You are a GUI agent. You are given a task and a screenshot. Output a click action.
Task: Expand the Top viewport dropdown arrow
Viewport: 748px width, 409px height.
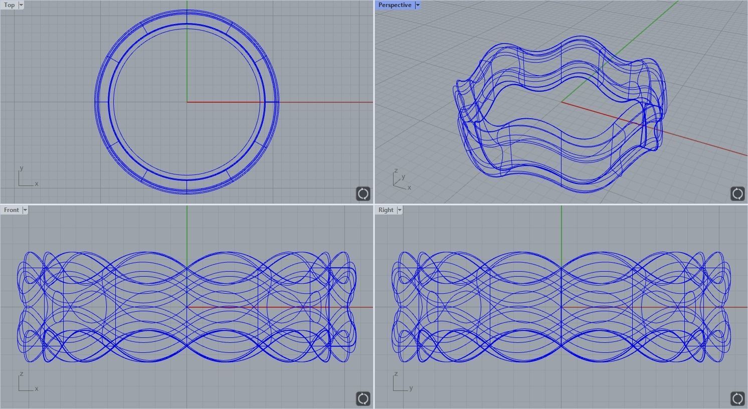(21, 5)
